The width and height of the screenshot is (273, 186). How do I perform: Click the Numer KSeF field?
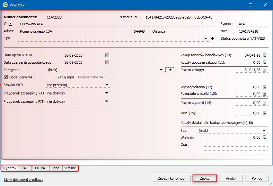[x=180, y=17]
